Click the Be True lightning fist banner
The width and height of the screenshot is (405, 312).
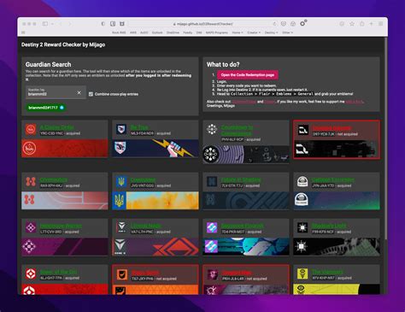[x=156, y=148]
